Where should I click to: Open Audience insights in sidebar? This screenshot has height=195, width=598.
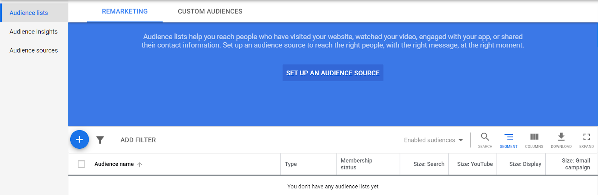34,32
